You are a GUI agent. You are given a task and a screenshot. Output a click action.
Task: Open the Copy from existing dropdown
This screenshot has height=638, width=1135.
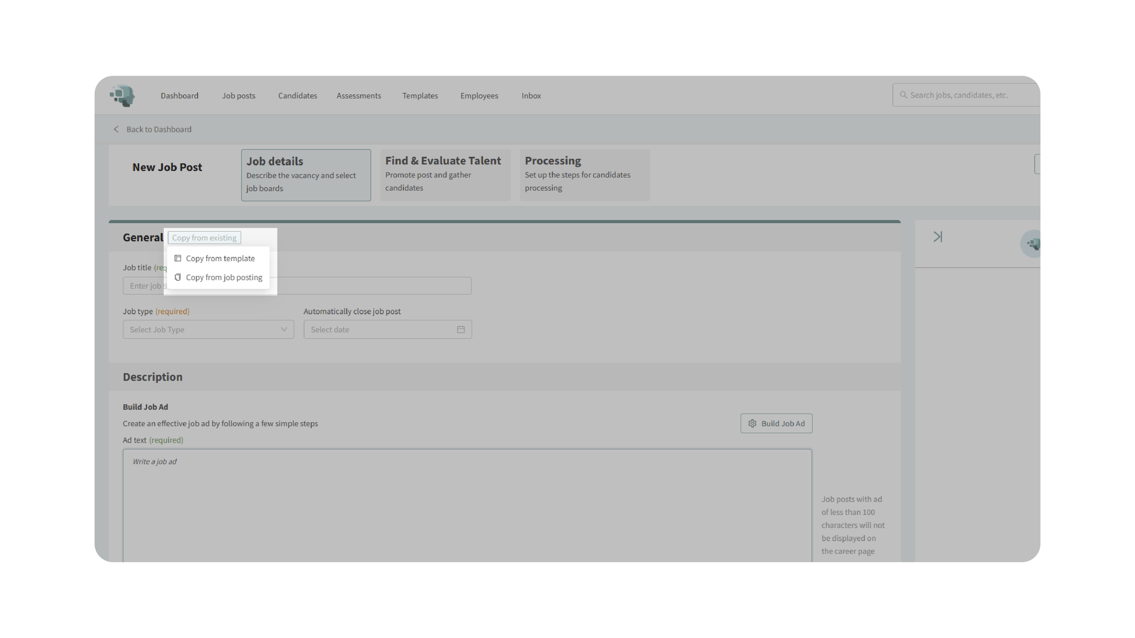click(x=204, y=238)
